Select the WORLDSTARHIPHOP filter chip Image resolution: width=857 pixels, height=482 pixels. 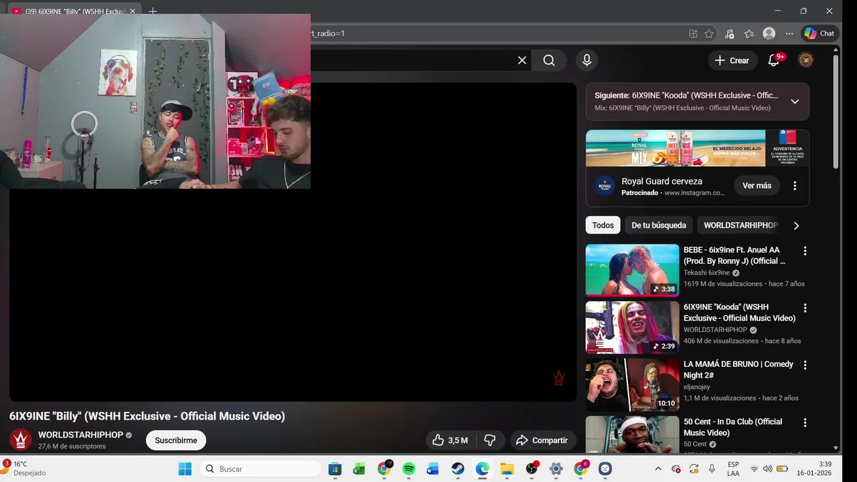(741, 225)
